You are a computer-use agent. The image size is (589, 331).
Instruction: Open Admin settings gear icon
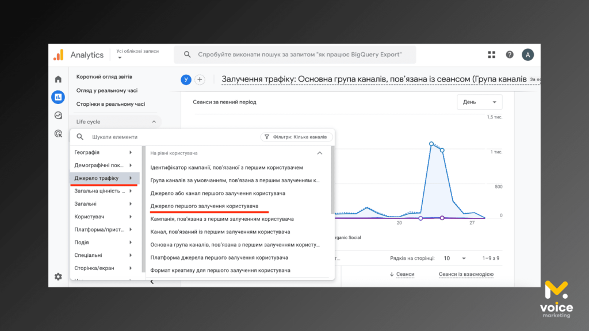tap(58, 276)
